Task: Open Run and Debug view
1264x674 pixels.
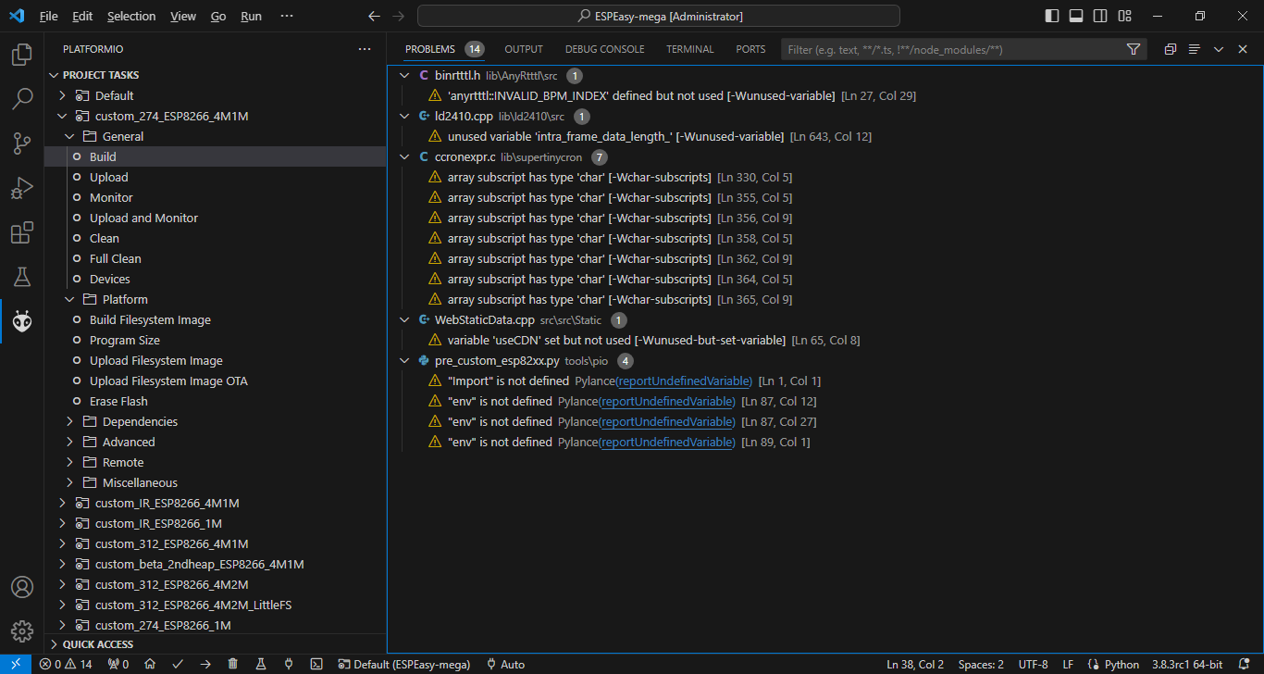Action: pos(22,188)
